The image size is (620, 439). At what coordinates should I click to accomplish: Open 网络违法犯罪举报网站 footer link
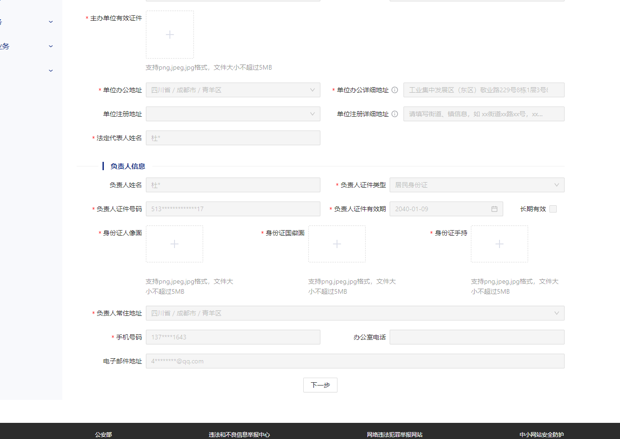395,434
